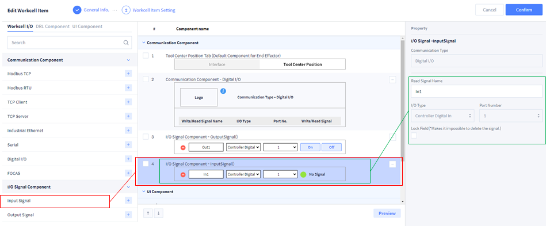Click the Confirm button

pos(524,10)
